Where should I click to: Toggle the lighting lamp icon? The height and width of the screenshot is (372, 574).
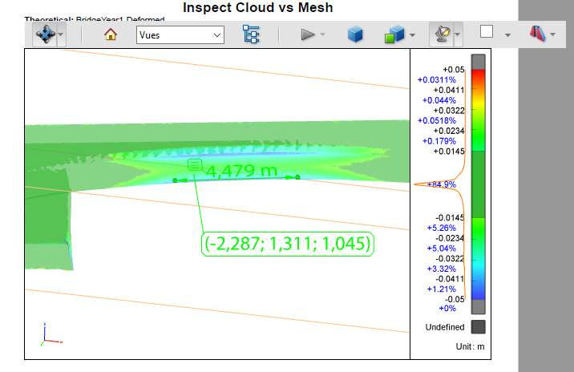(441, 34)
